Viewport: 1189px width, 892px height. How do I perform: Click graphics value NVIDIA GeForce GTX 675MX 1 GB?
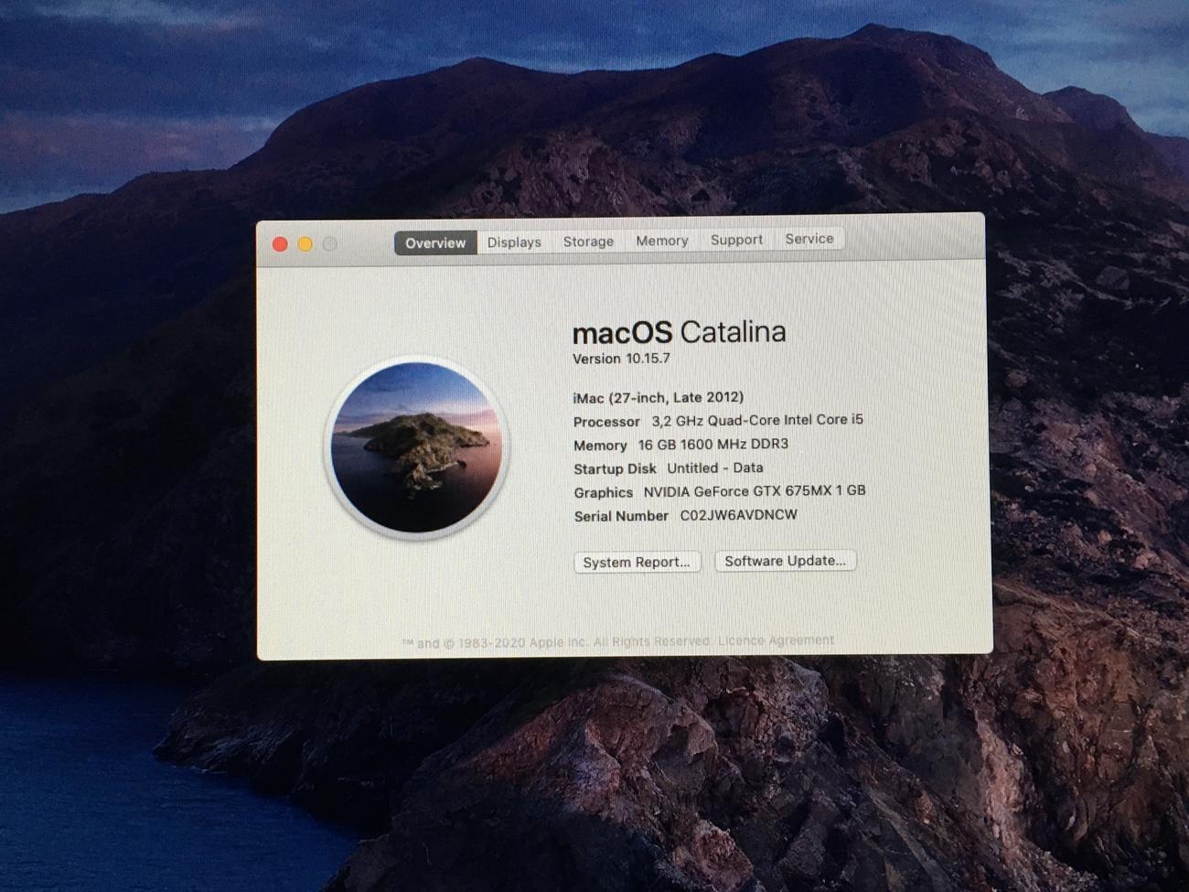754,491
